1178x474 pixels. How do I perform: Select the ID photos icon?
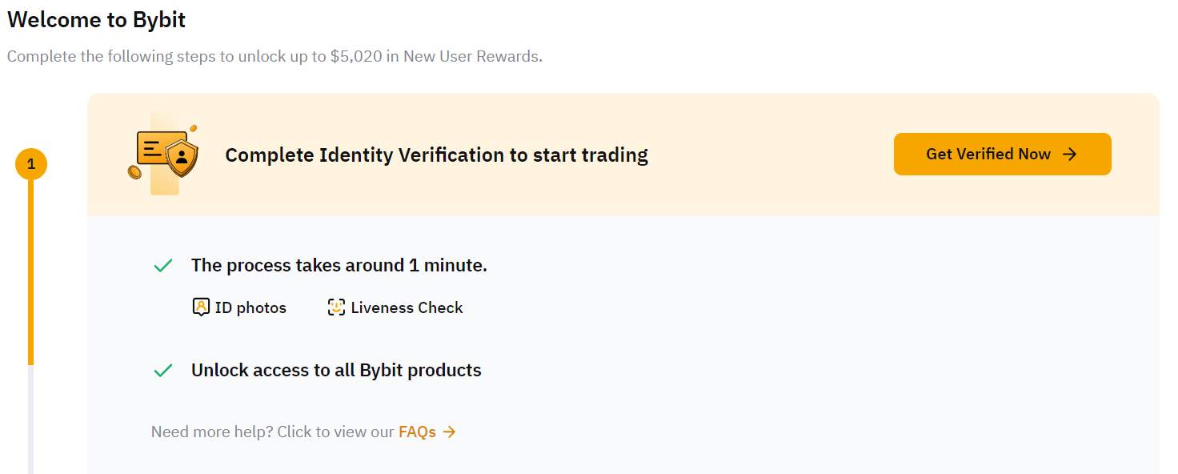pos(202,307)
